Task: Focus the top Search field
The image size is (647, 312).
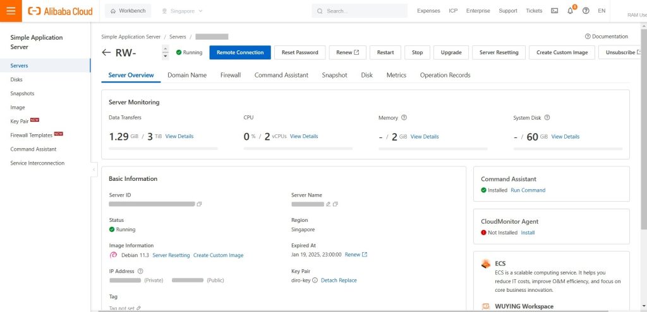Action: 360,11
